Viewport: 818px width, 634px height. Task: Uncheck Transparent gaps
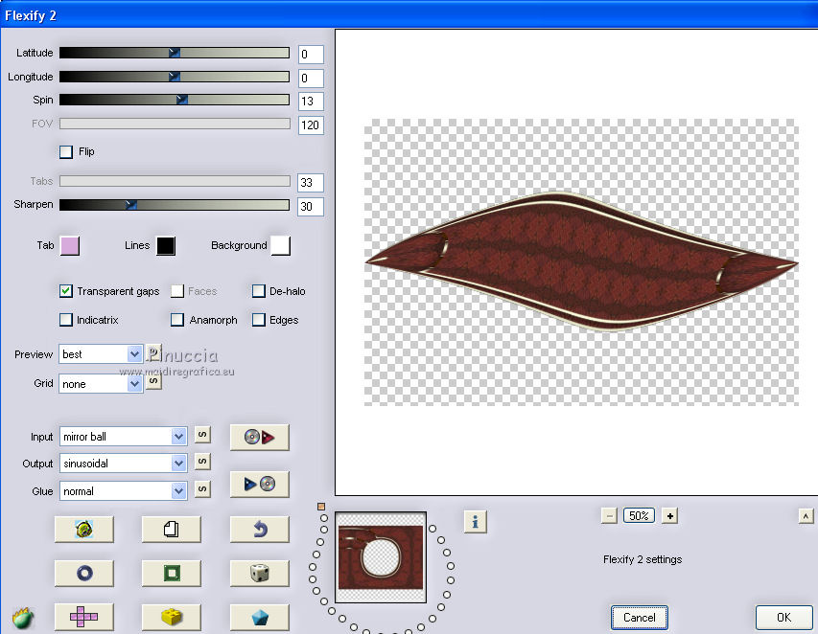coord(66,291)
